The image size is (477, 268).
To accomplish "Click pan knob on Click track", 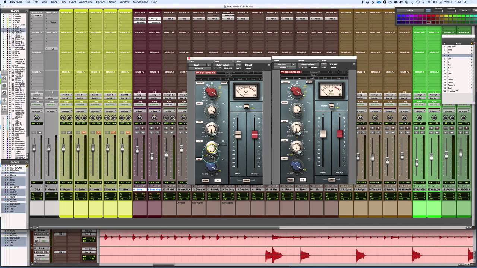I will point(37,118).
